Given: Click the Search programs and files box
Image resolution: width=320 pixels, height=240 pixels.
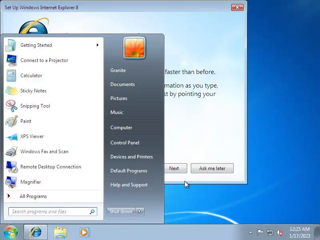Looking at the screenshot, I should click(x=53, y=212).
